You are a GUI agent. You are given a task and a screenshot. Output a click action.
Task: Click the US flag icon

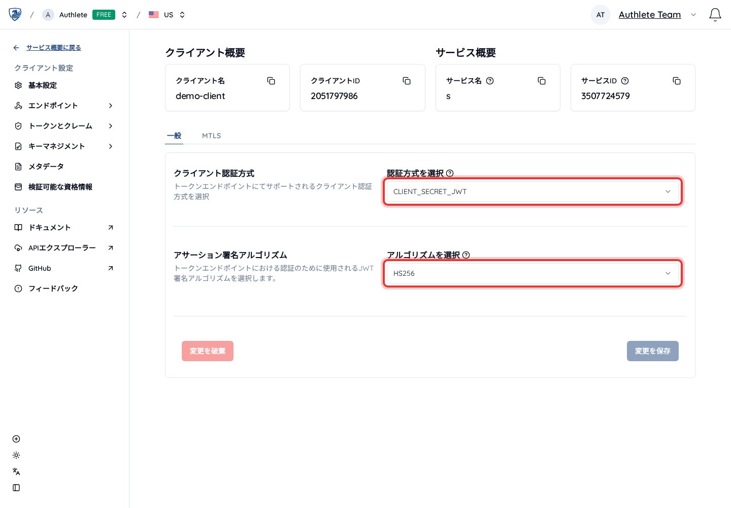[154, 15]
